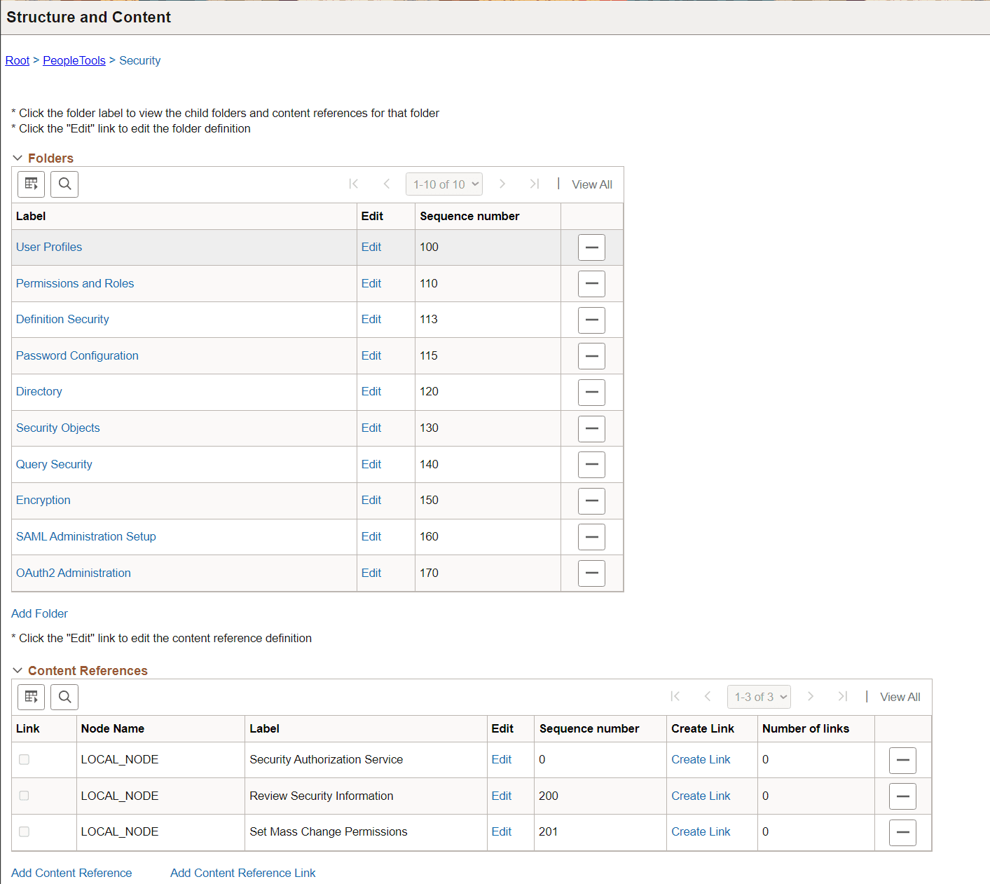This screenshot has height=884, width=990.
Task: Click the Add Content Reference Link link
Action: click(x=243, y=873)
